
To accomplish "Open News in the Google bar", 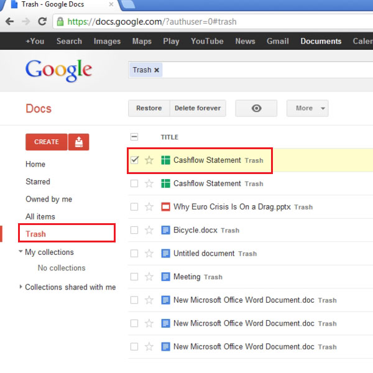I will (245, 41).
